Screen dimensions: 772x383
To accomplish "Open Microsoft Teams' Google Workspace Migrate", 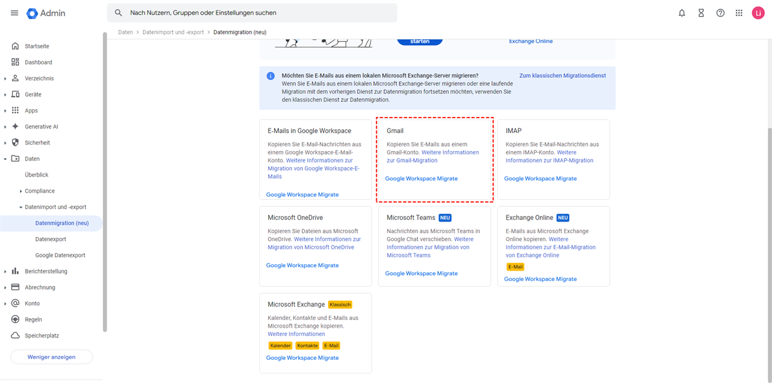I will tap(421, 273).
